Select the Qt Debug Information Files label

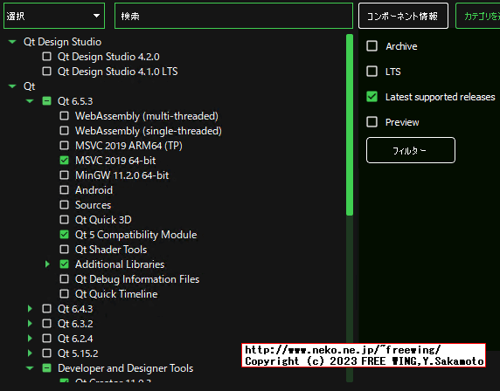(x=137, y=279)
